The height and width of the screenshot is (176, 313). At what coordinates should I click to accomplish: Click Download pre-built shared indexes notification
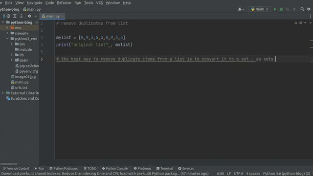coord(105,174)
